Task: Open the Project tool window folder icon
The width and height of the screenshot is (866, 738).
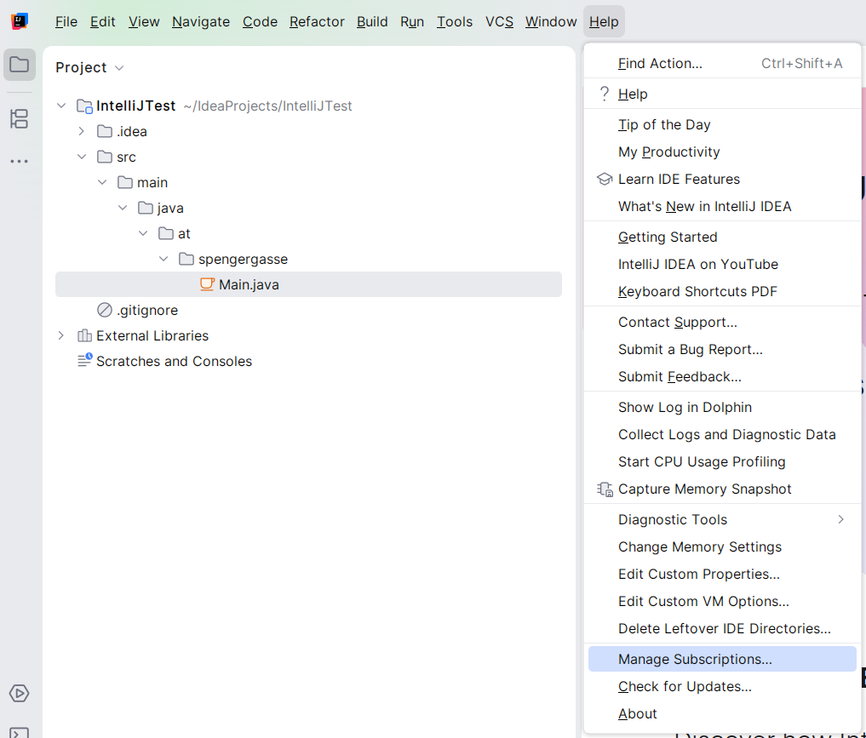Action: (x=20, y=65)
